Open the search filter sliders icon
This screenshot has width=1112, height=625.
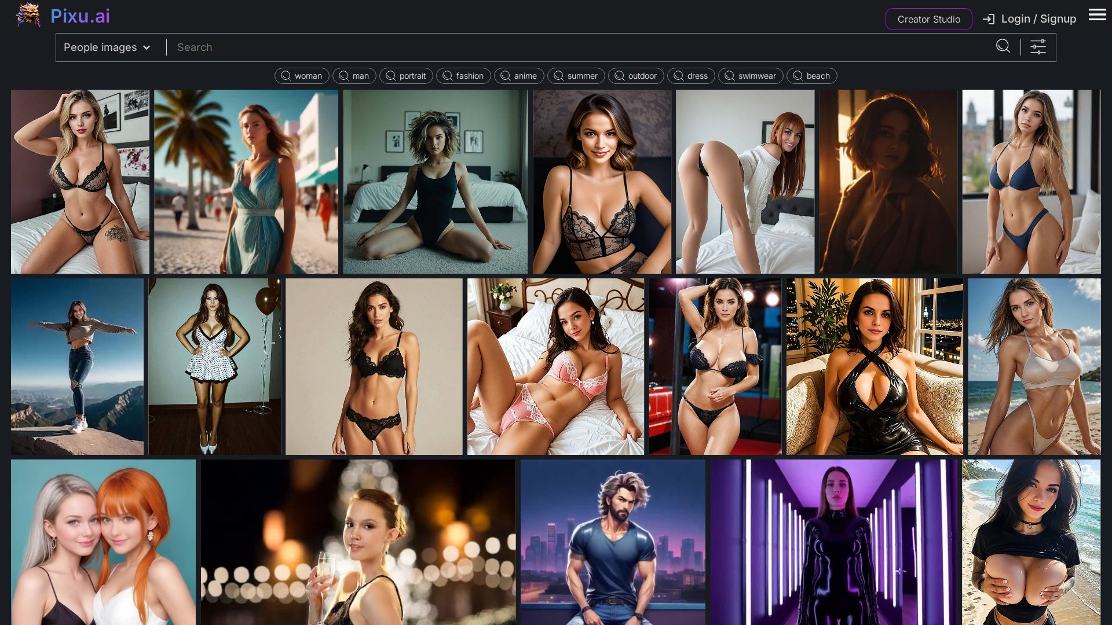click(x=1038, y=47)
